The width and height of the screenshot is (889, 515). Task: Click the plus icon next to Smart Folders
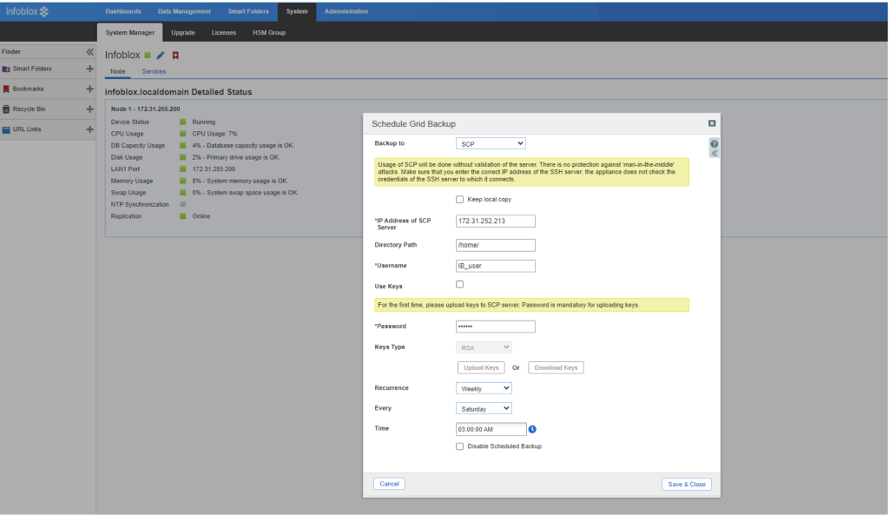click(89, 69)
